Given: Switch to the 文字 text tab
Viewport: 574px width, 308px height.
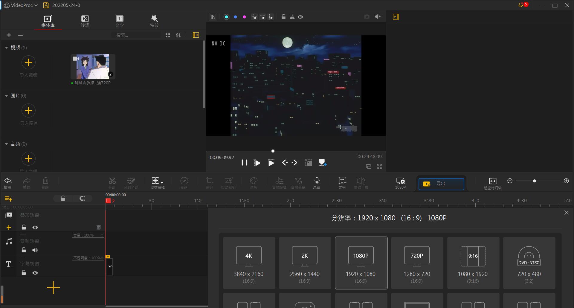Looking at the screenshot, I should [x=119, y=21].
